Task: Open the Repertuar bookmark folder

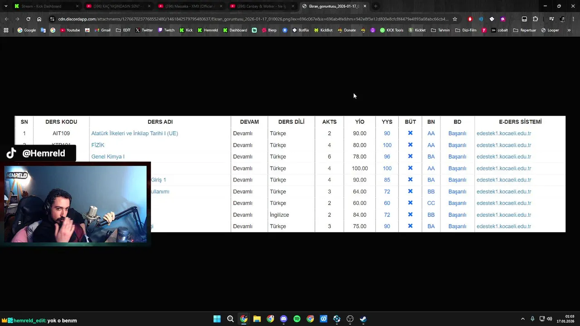Action: click(x=524, y=30)
